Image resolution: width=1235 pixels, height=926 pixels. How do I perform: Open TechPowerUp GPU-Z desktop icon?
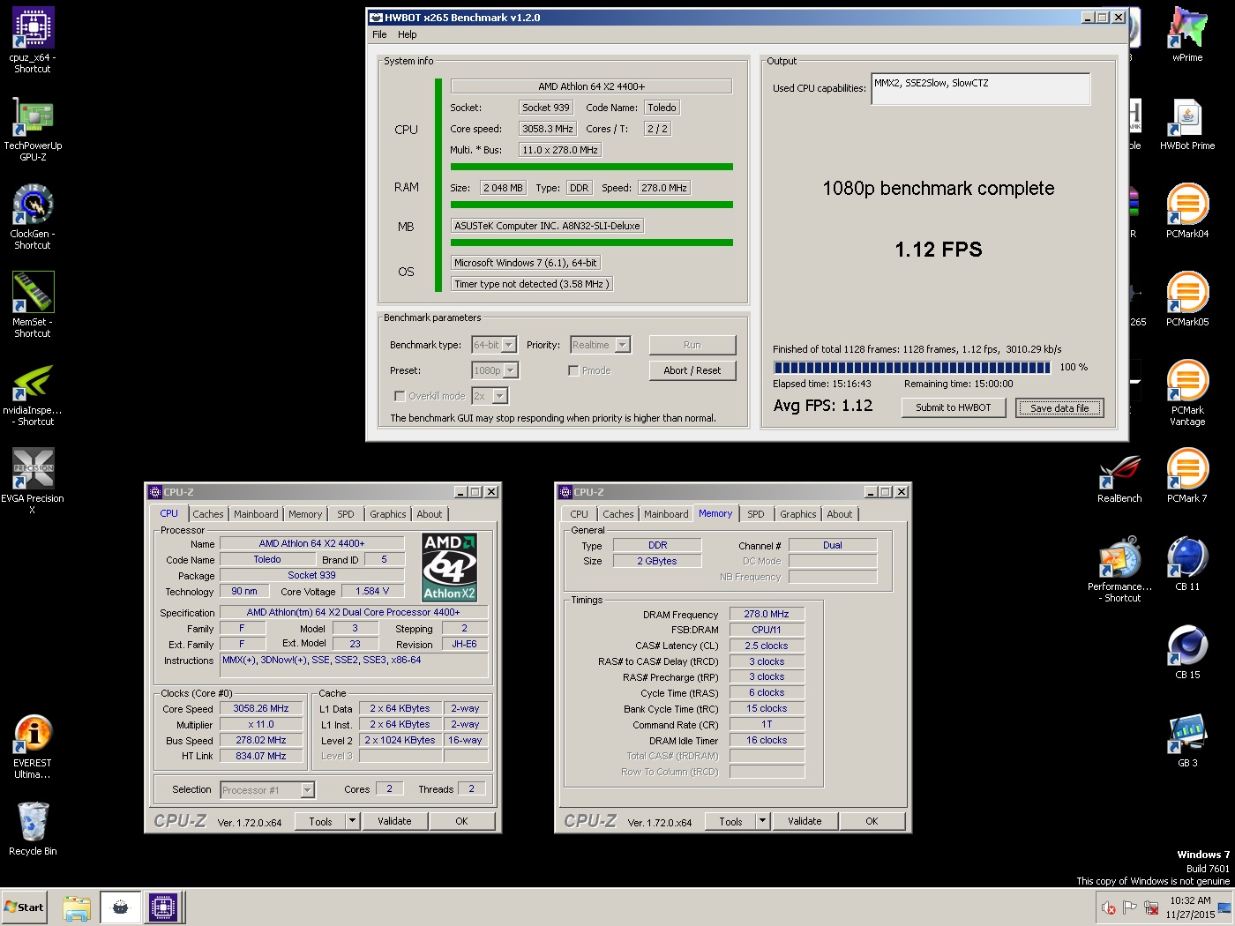[33, 128]
